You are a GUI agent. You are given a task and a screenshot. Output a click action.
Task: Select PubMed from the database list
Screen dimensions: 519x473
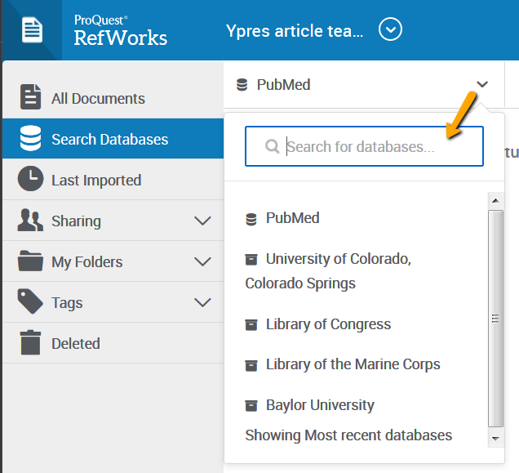(292, 218)
